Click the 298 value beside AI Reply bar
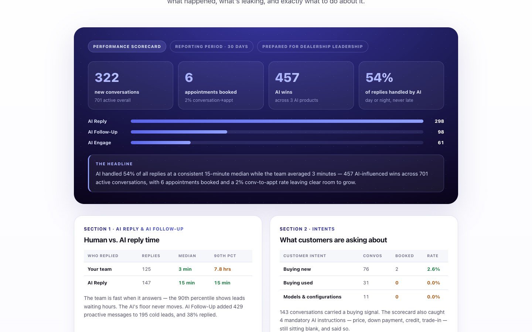Image resolution: width=532 pixels, height=332 pixels. 439,121
